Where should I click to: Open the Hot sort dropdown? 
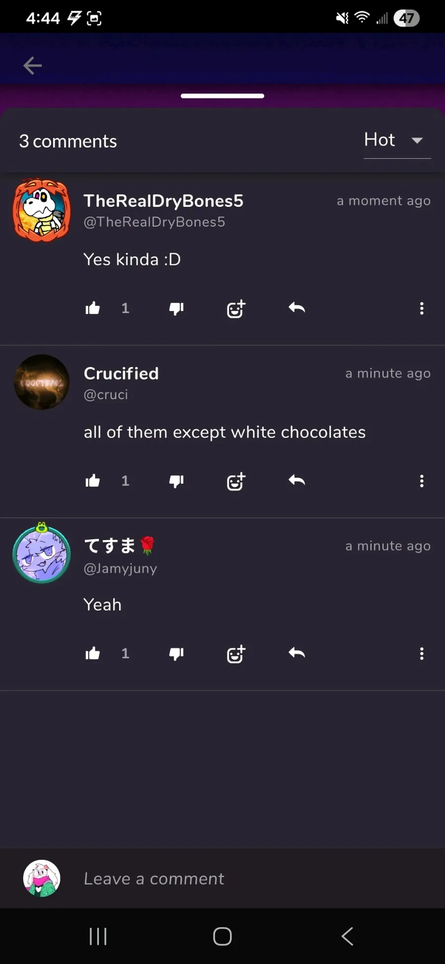tap(397, 141)
